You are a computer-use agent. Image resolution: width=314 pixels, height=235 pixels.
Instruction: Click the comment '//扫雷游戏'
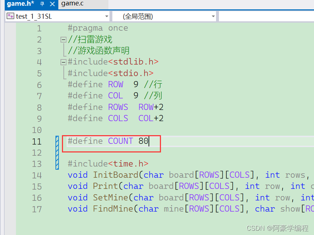click(x=90, y=39)
